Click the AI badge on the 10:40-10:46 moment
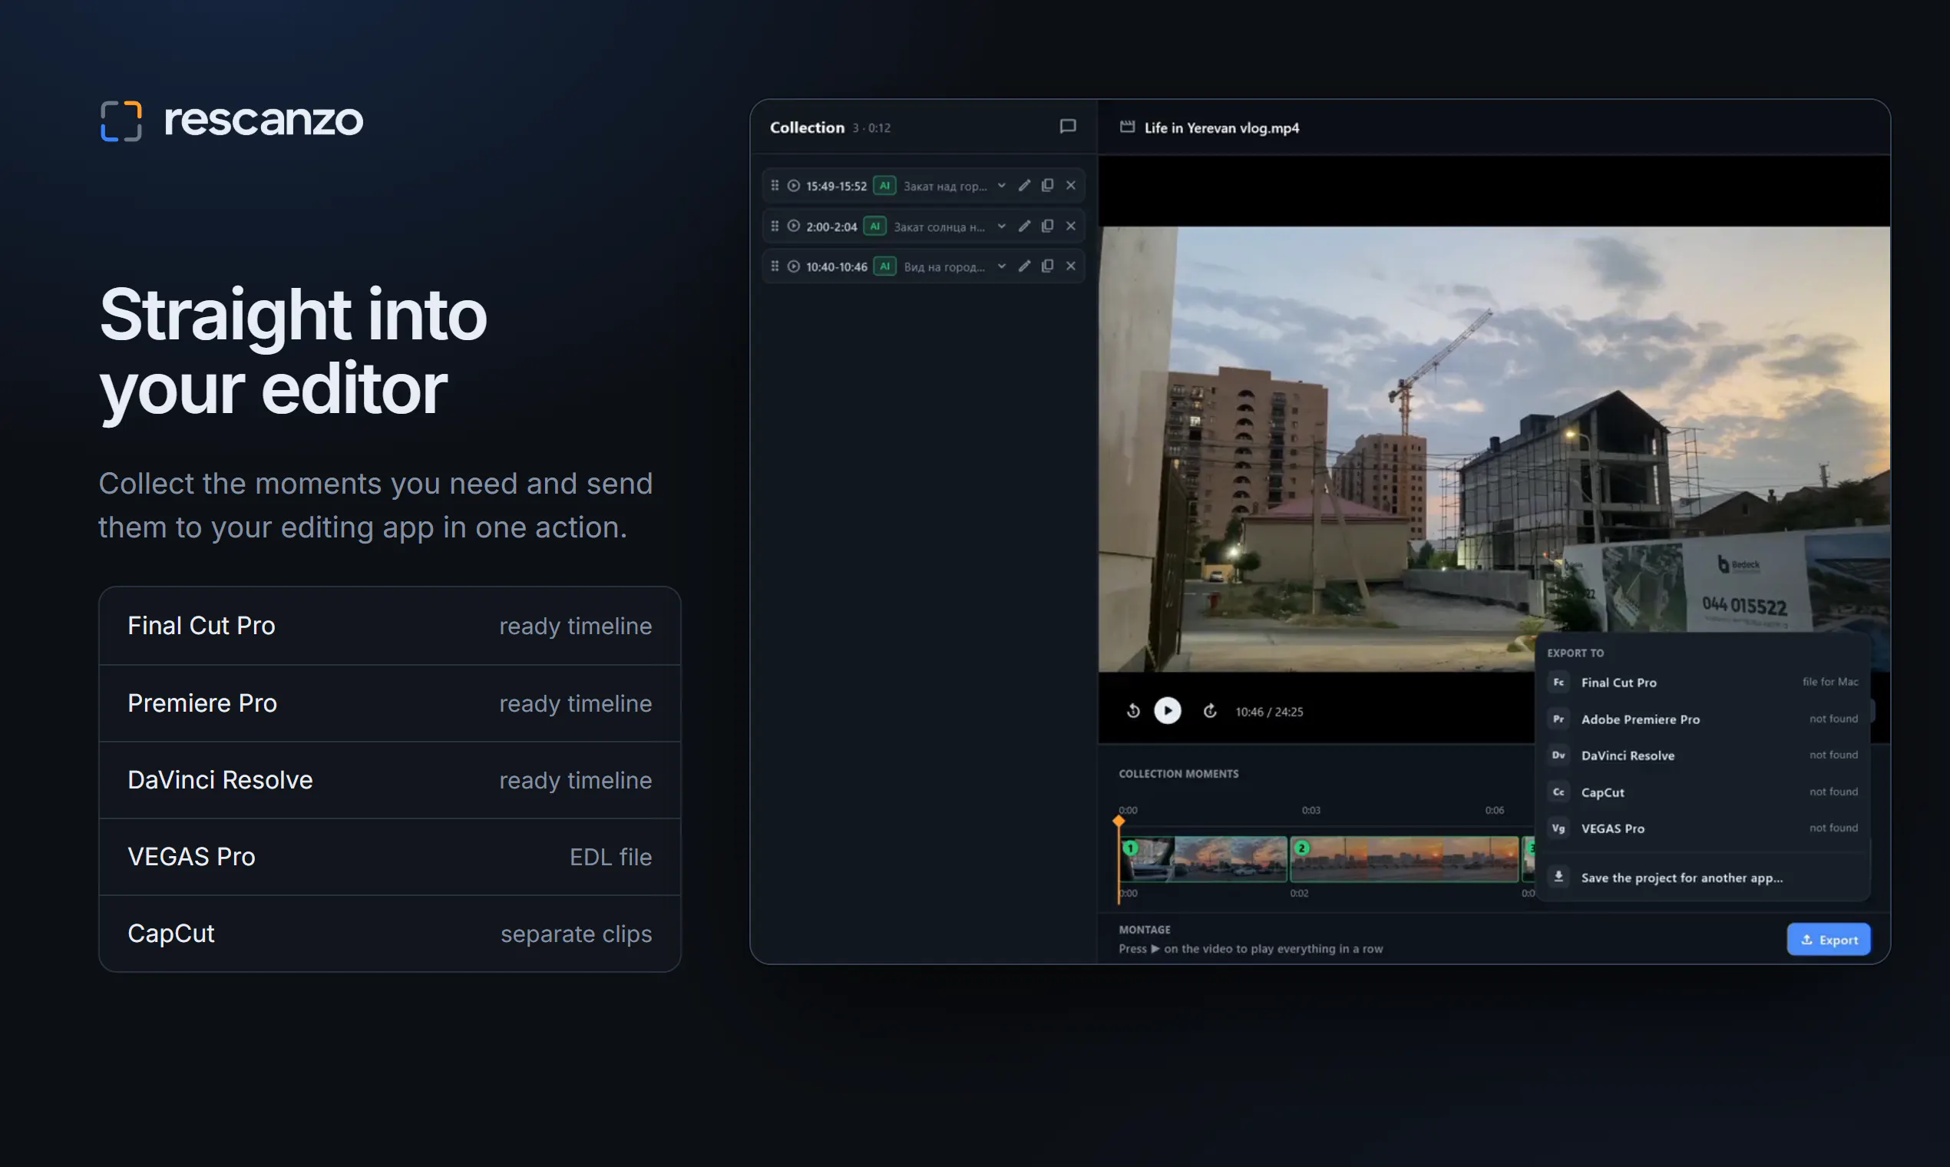1950x1167 pixels. pos(884,266)
